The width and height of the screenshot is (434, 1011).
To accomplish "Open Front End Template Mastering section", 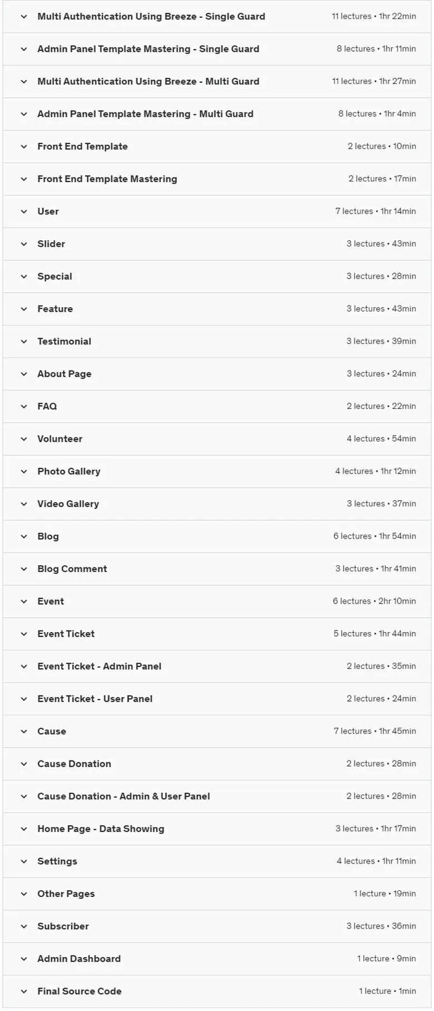I will pyautogui.click(x=217, y=179).
